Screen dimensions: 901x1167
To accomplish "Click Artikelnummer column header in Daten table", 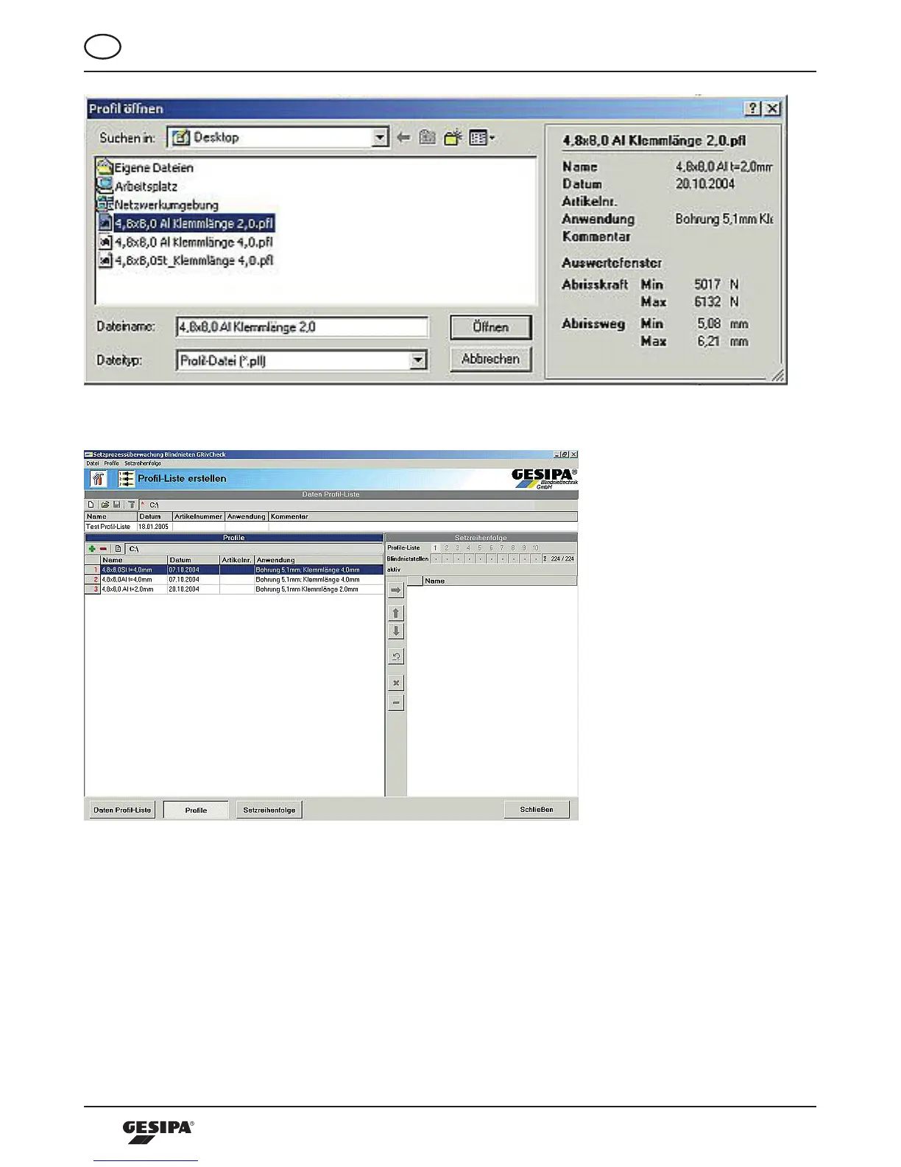I will (x=198, y=516).
